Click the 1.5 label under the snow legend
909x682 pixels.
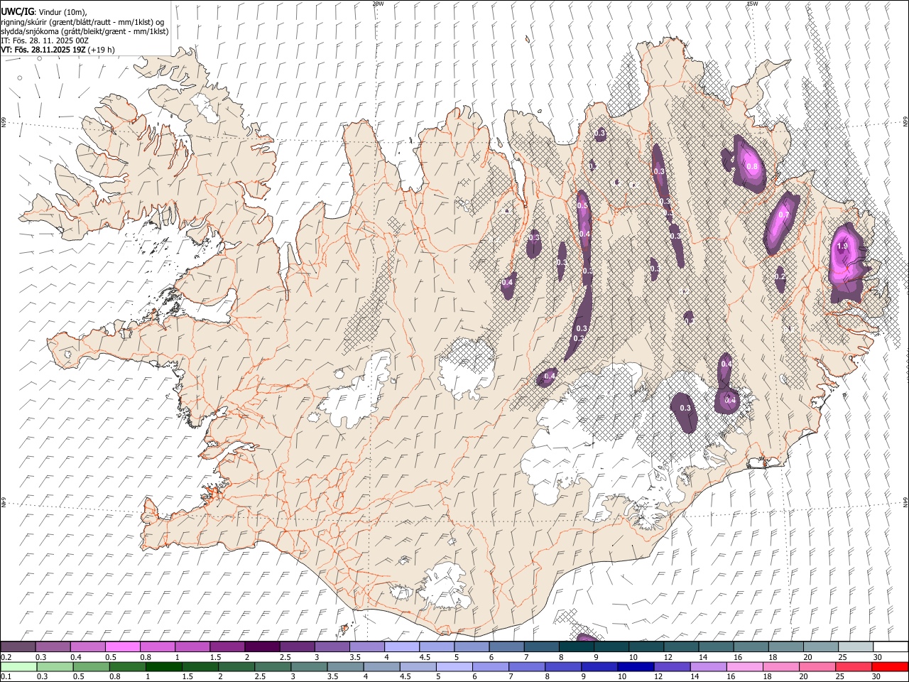click(x=214, y=657)
